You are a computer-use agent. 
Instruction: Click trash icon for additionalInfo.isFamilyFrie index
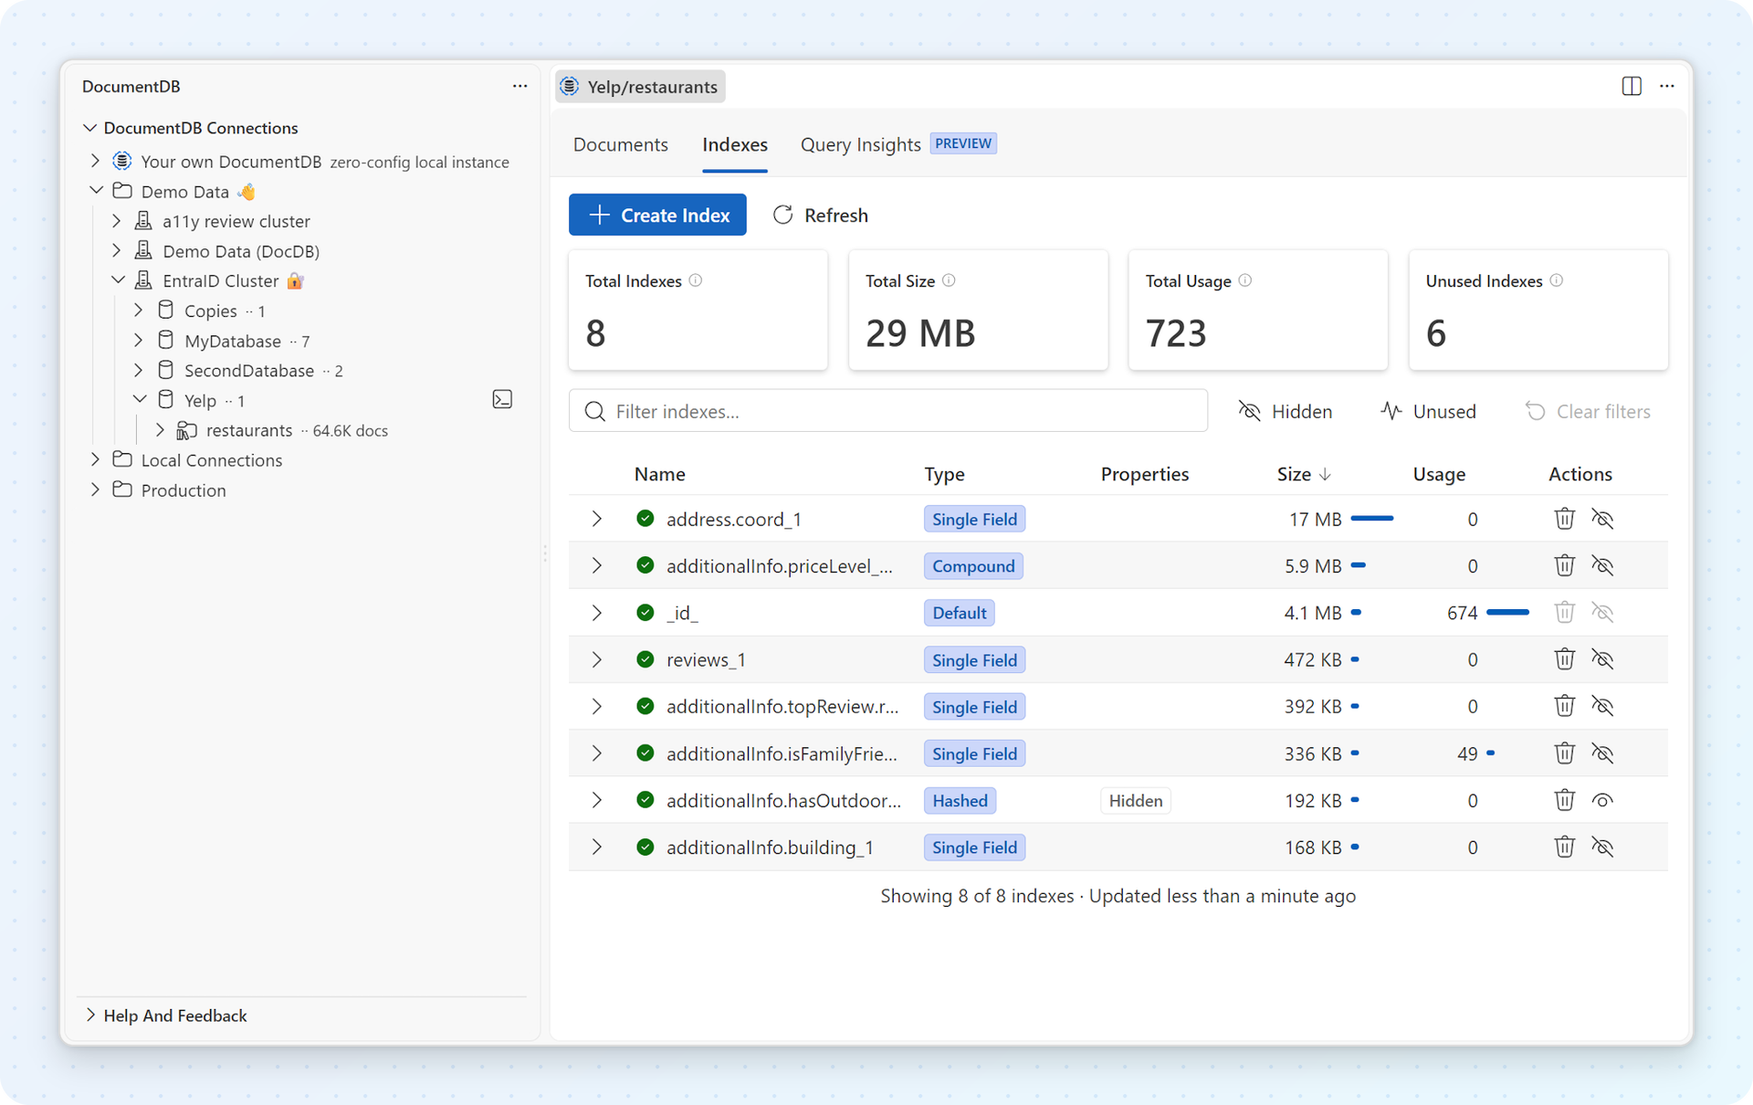tap(1564, 753)
